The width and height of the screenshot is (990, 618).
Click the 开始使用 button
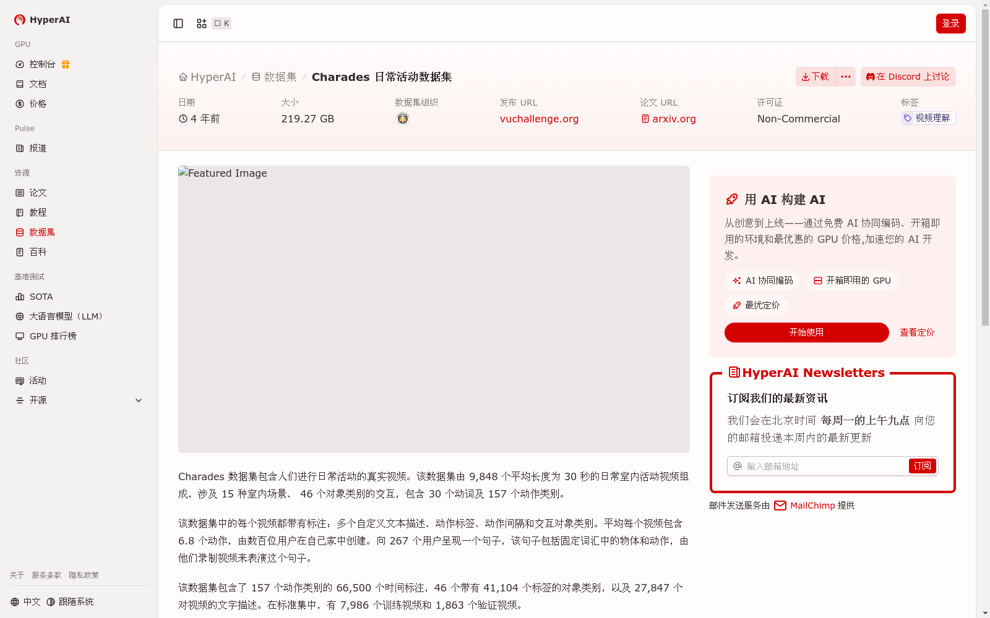tap(807, 332)
